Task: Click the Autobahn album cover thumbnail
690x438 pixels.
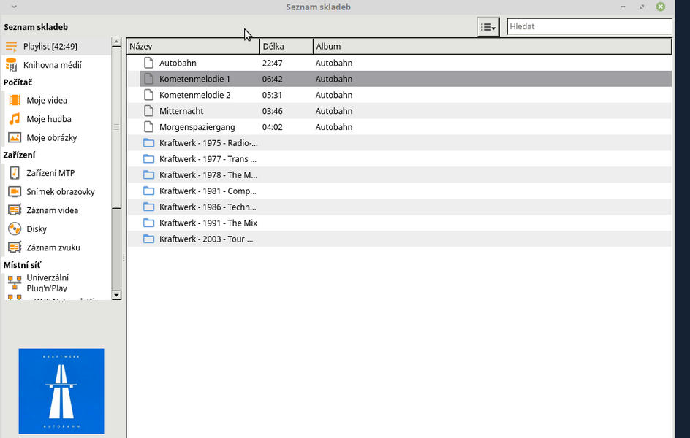Action: point(61,391)
